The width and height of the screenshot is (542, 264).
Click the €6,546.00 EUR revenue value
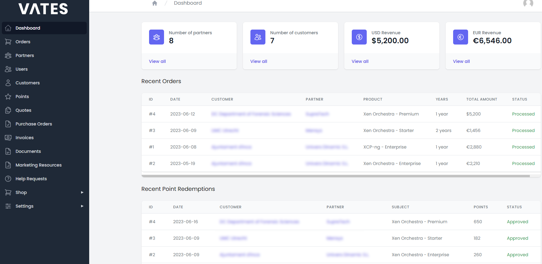click(492, 40)
